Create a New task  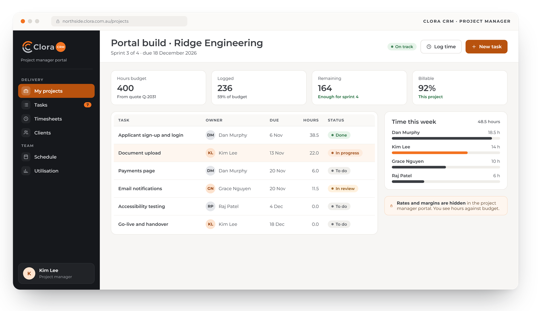click(486, 47)
